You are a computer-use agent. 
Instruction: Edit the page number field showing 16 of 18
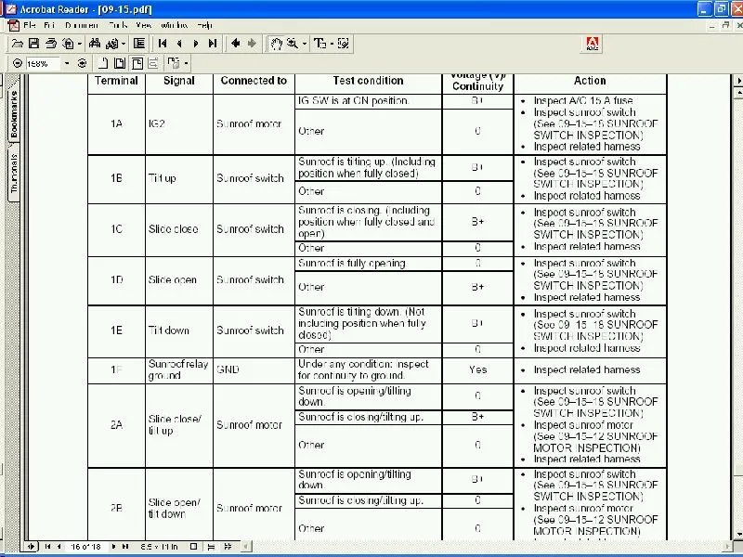(x=84, y=548)
